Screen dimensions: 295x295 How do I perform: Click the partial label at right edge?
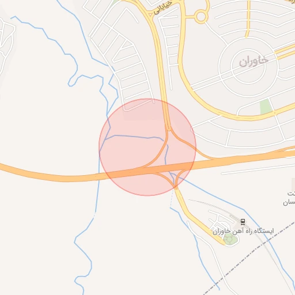(289, 198)
